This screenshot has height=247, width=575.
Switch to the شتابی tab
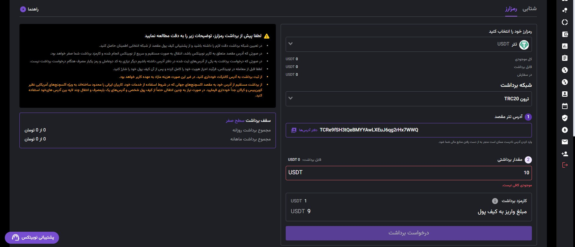coord(529,9)
